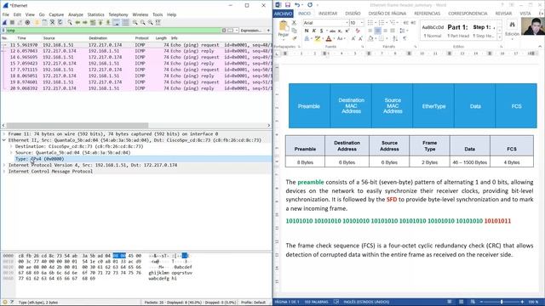Open Wireshark Capture menu

[x=56, y=14]
